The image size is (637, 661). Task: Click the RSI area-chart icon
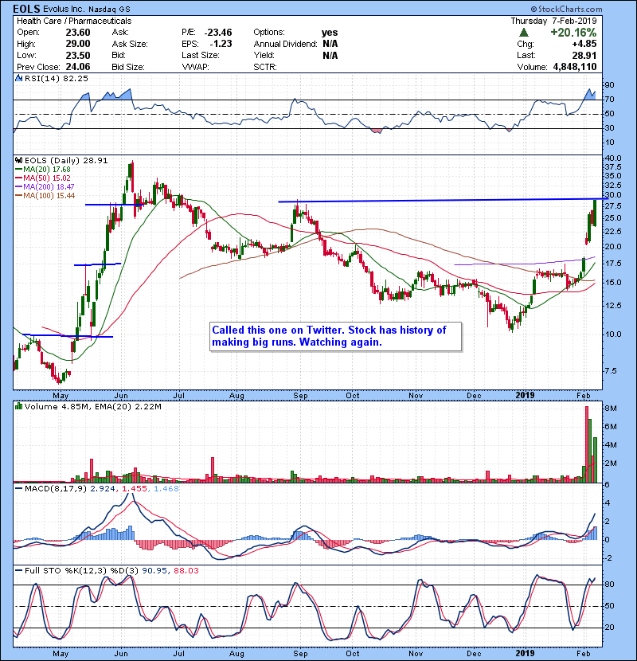18,78
